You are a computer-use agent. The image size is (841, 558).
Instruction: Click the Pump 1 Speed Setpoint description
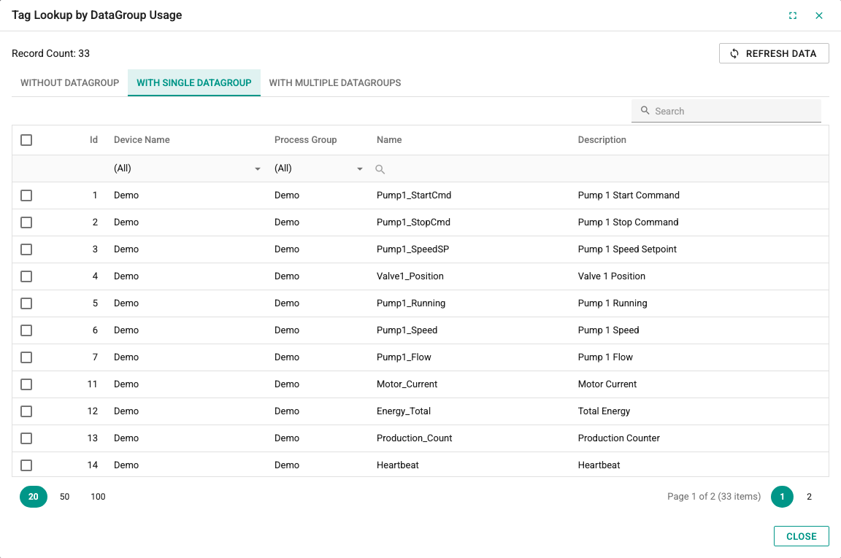[627, 249]
